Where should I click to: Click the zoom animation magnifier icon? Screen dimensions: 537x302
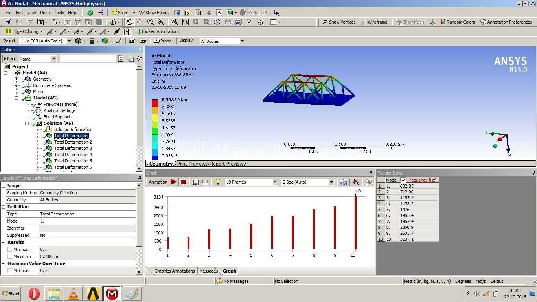[x=356, y=182]
